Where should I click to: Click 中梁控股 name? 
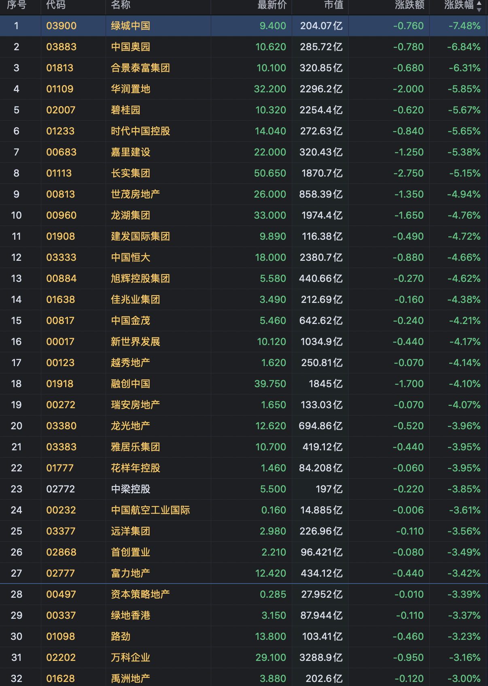[131, 489]
